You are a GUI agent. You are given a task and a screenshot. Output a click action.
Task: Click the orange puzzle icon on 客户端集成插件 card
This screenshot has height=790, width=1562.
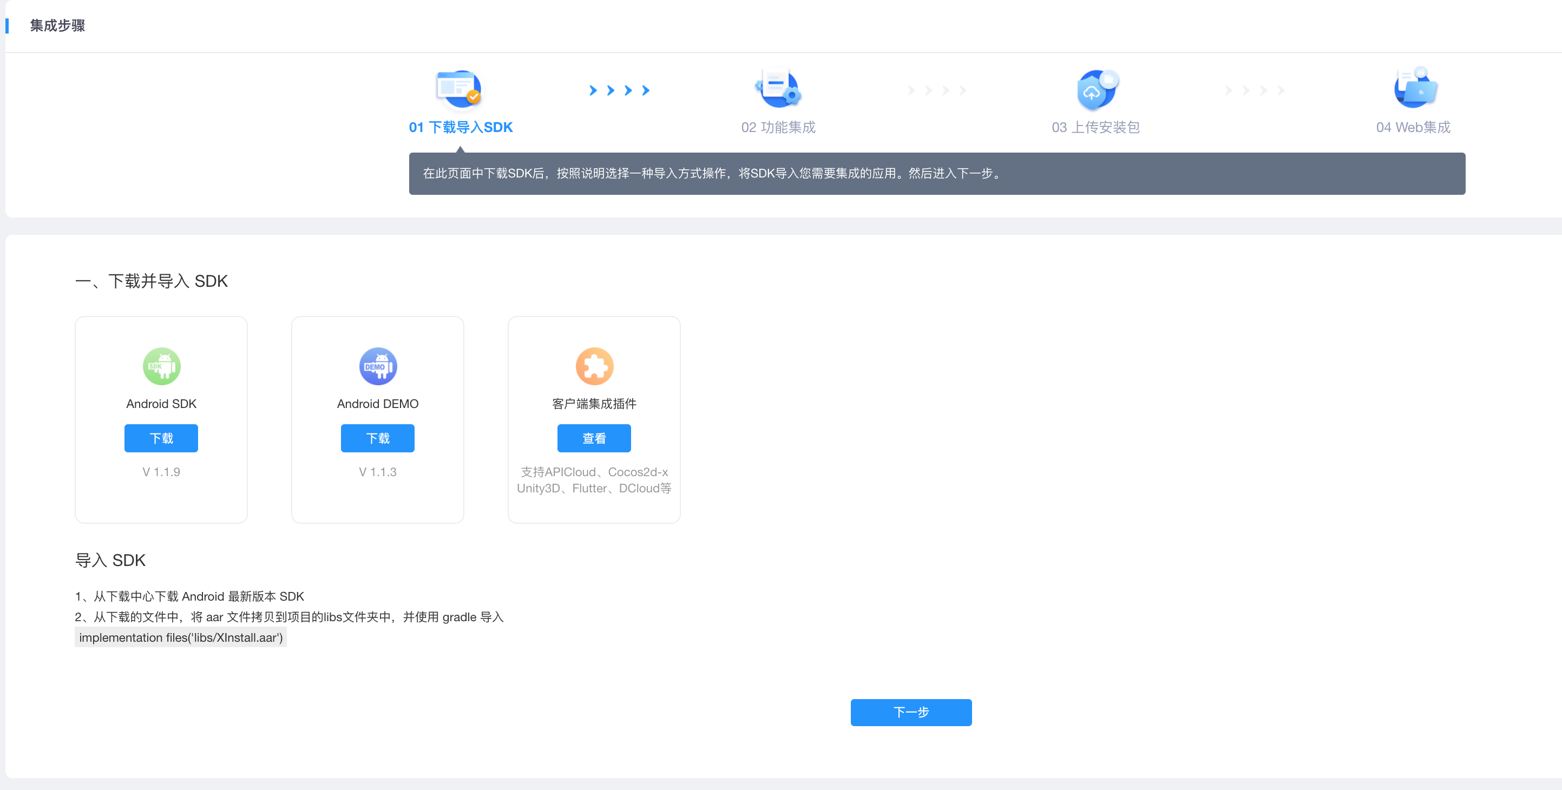point(594,366)
